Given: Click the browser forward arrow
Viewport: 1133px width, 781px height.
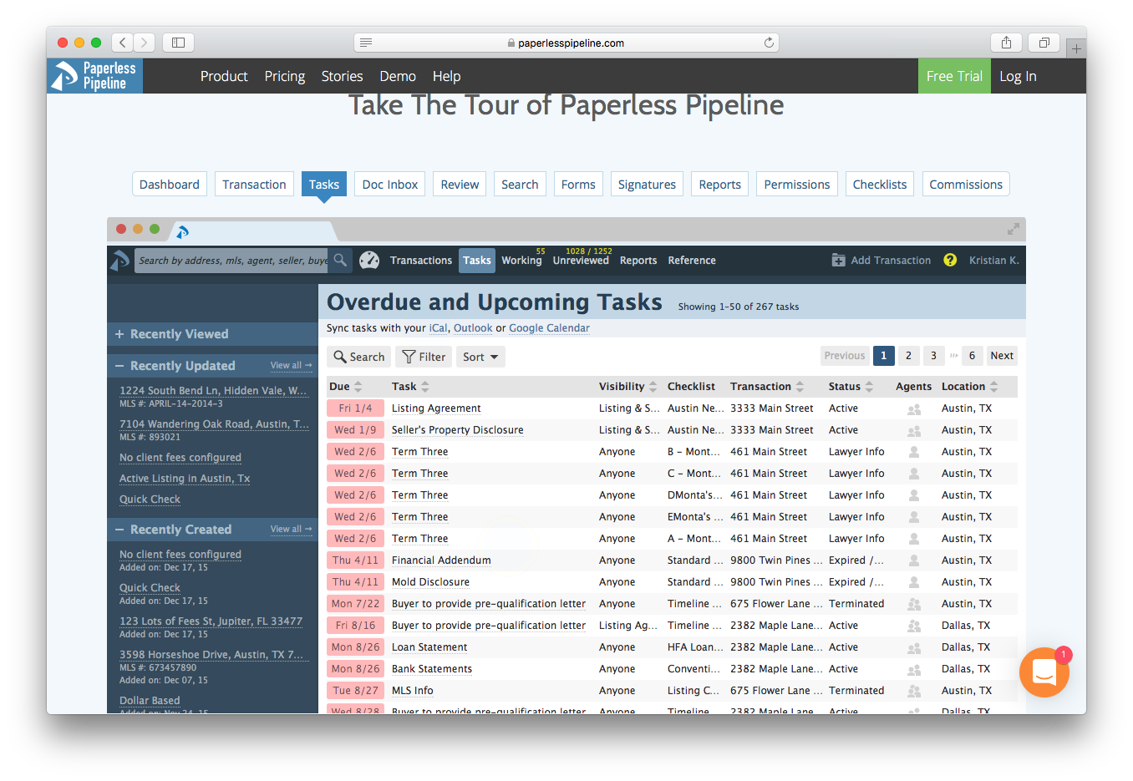Looking at the screenshot, I should (145, 43).
